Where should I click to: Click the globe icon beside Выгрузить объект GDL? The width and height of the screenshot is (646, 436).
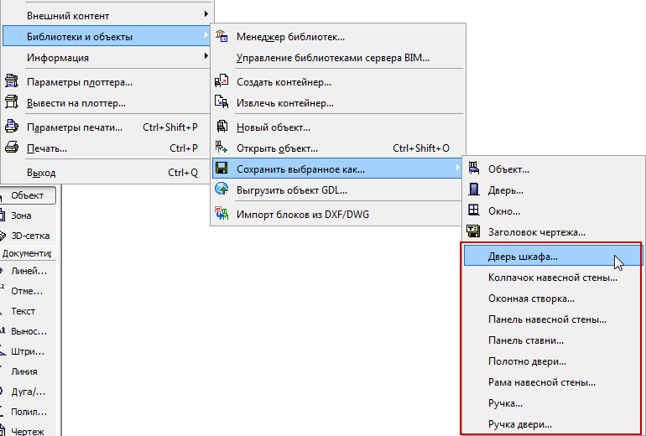[x=221, y=189]
